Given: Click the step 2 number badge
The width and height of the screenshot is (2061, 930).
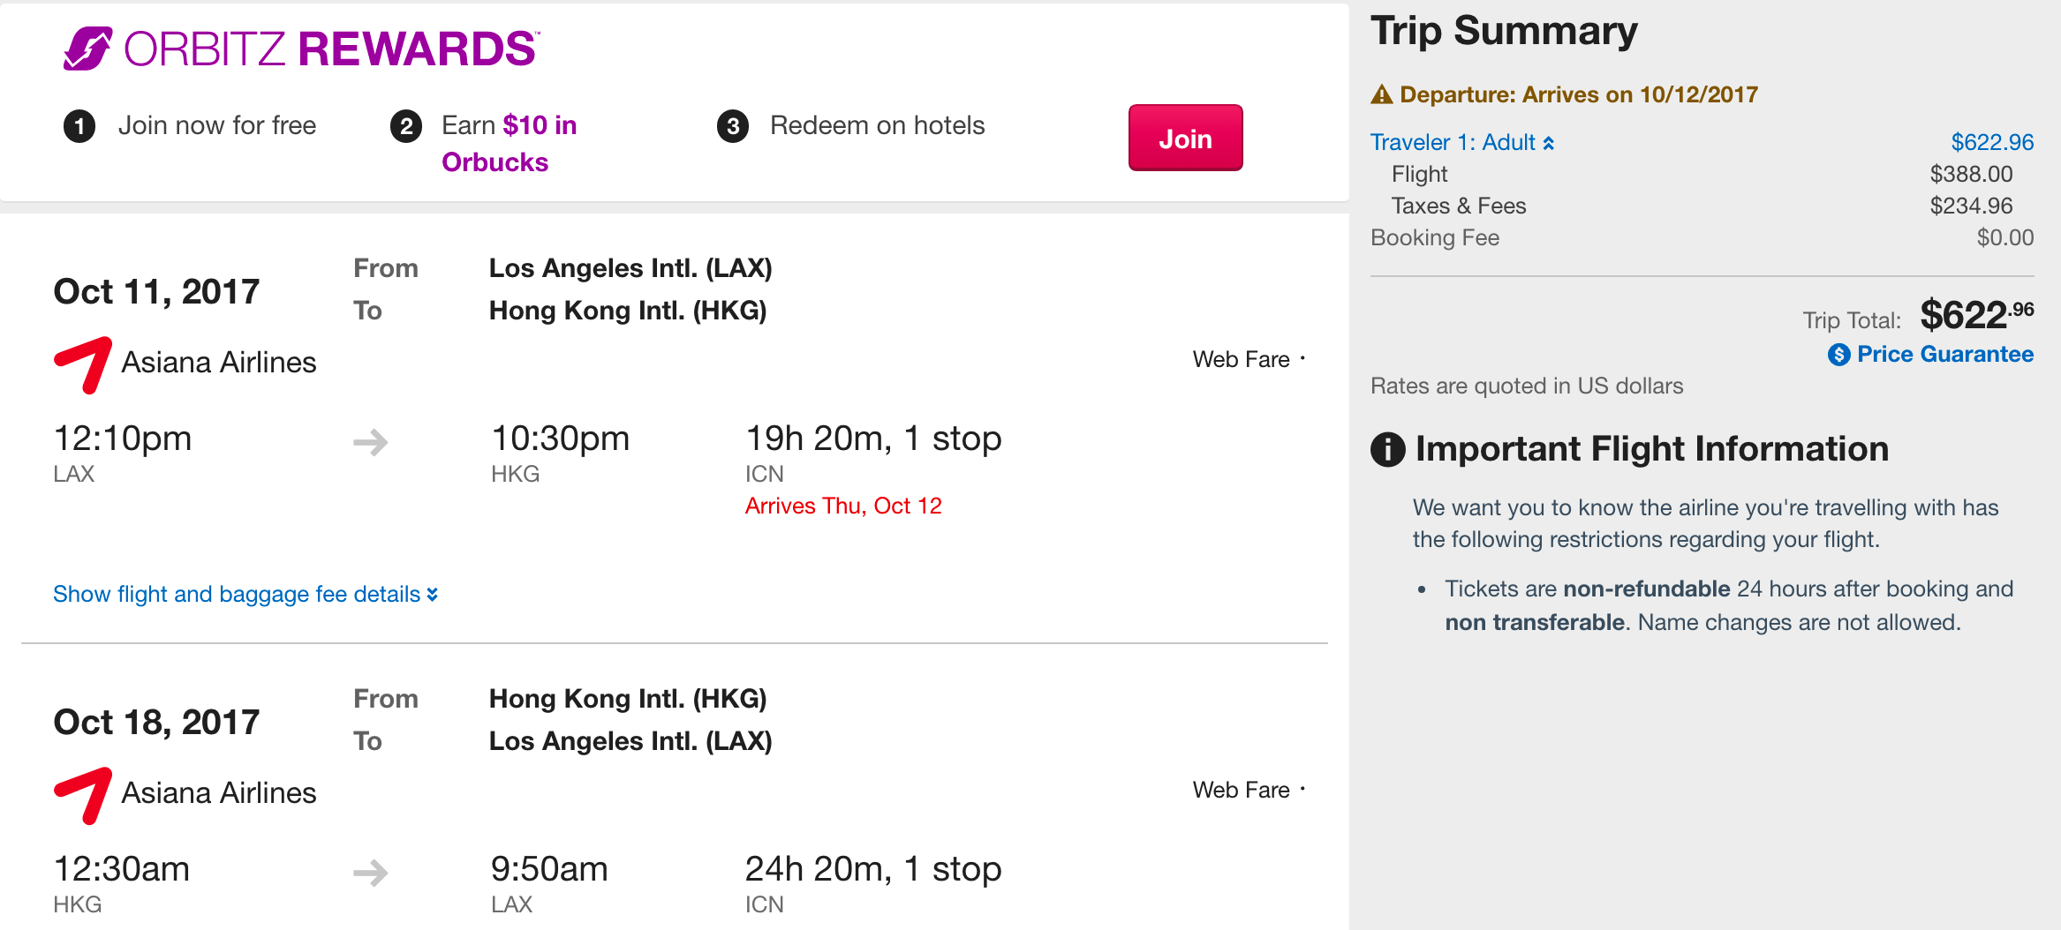Looking at the screenshot, I should [406, 126].
